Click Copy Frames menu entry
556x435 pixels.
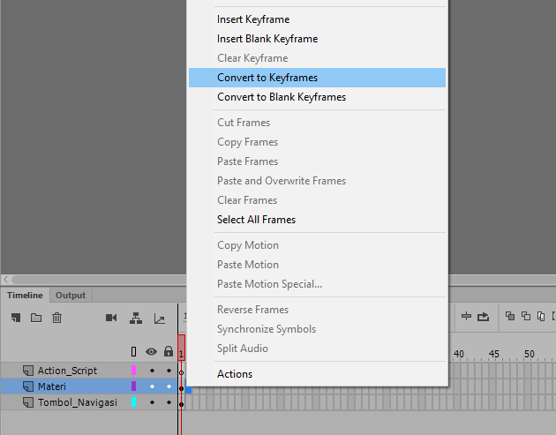point(317,142)
